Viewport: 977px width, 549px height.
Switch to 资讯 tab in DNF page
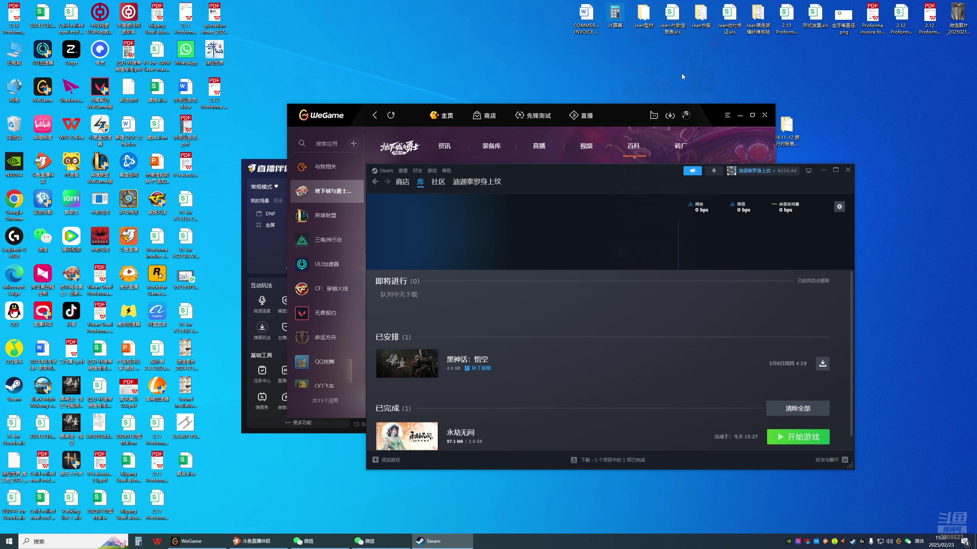pos(444,146)
